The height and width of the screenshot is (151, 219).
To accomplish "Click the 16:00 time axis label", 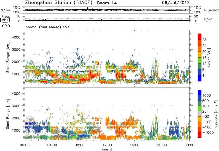I will 134,145.
